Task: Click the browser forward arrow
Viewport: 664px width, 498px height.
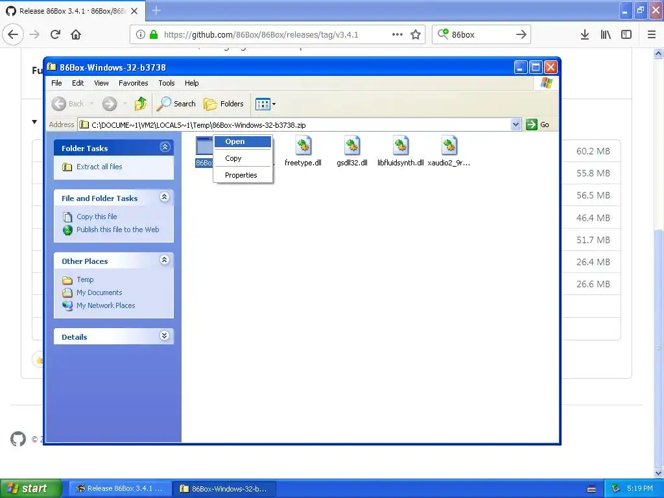Action: (34, 34)
